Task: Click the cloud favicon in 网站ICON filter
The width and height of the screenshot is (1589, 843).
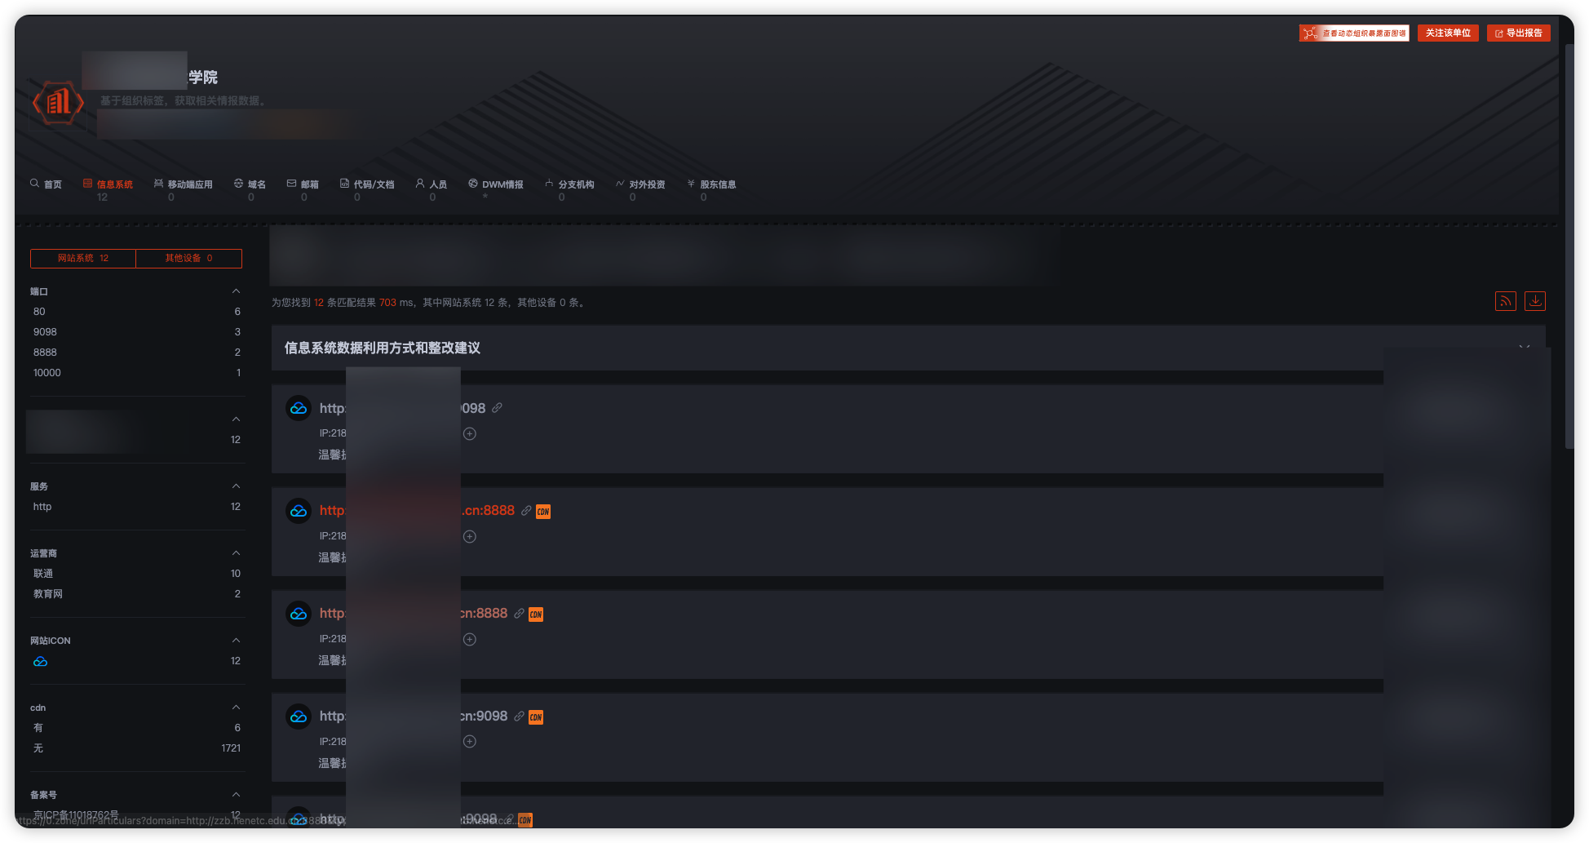Action: 40,661
